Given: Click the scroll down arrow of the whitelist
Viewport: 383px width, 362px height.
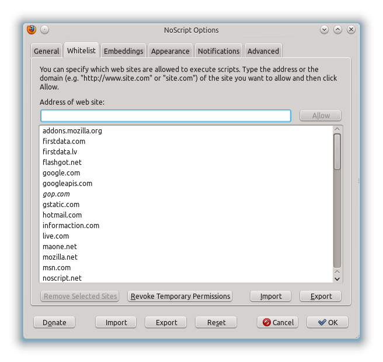Looking at the screenshot, I should pyautogui.click(x=337, y=279).
